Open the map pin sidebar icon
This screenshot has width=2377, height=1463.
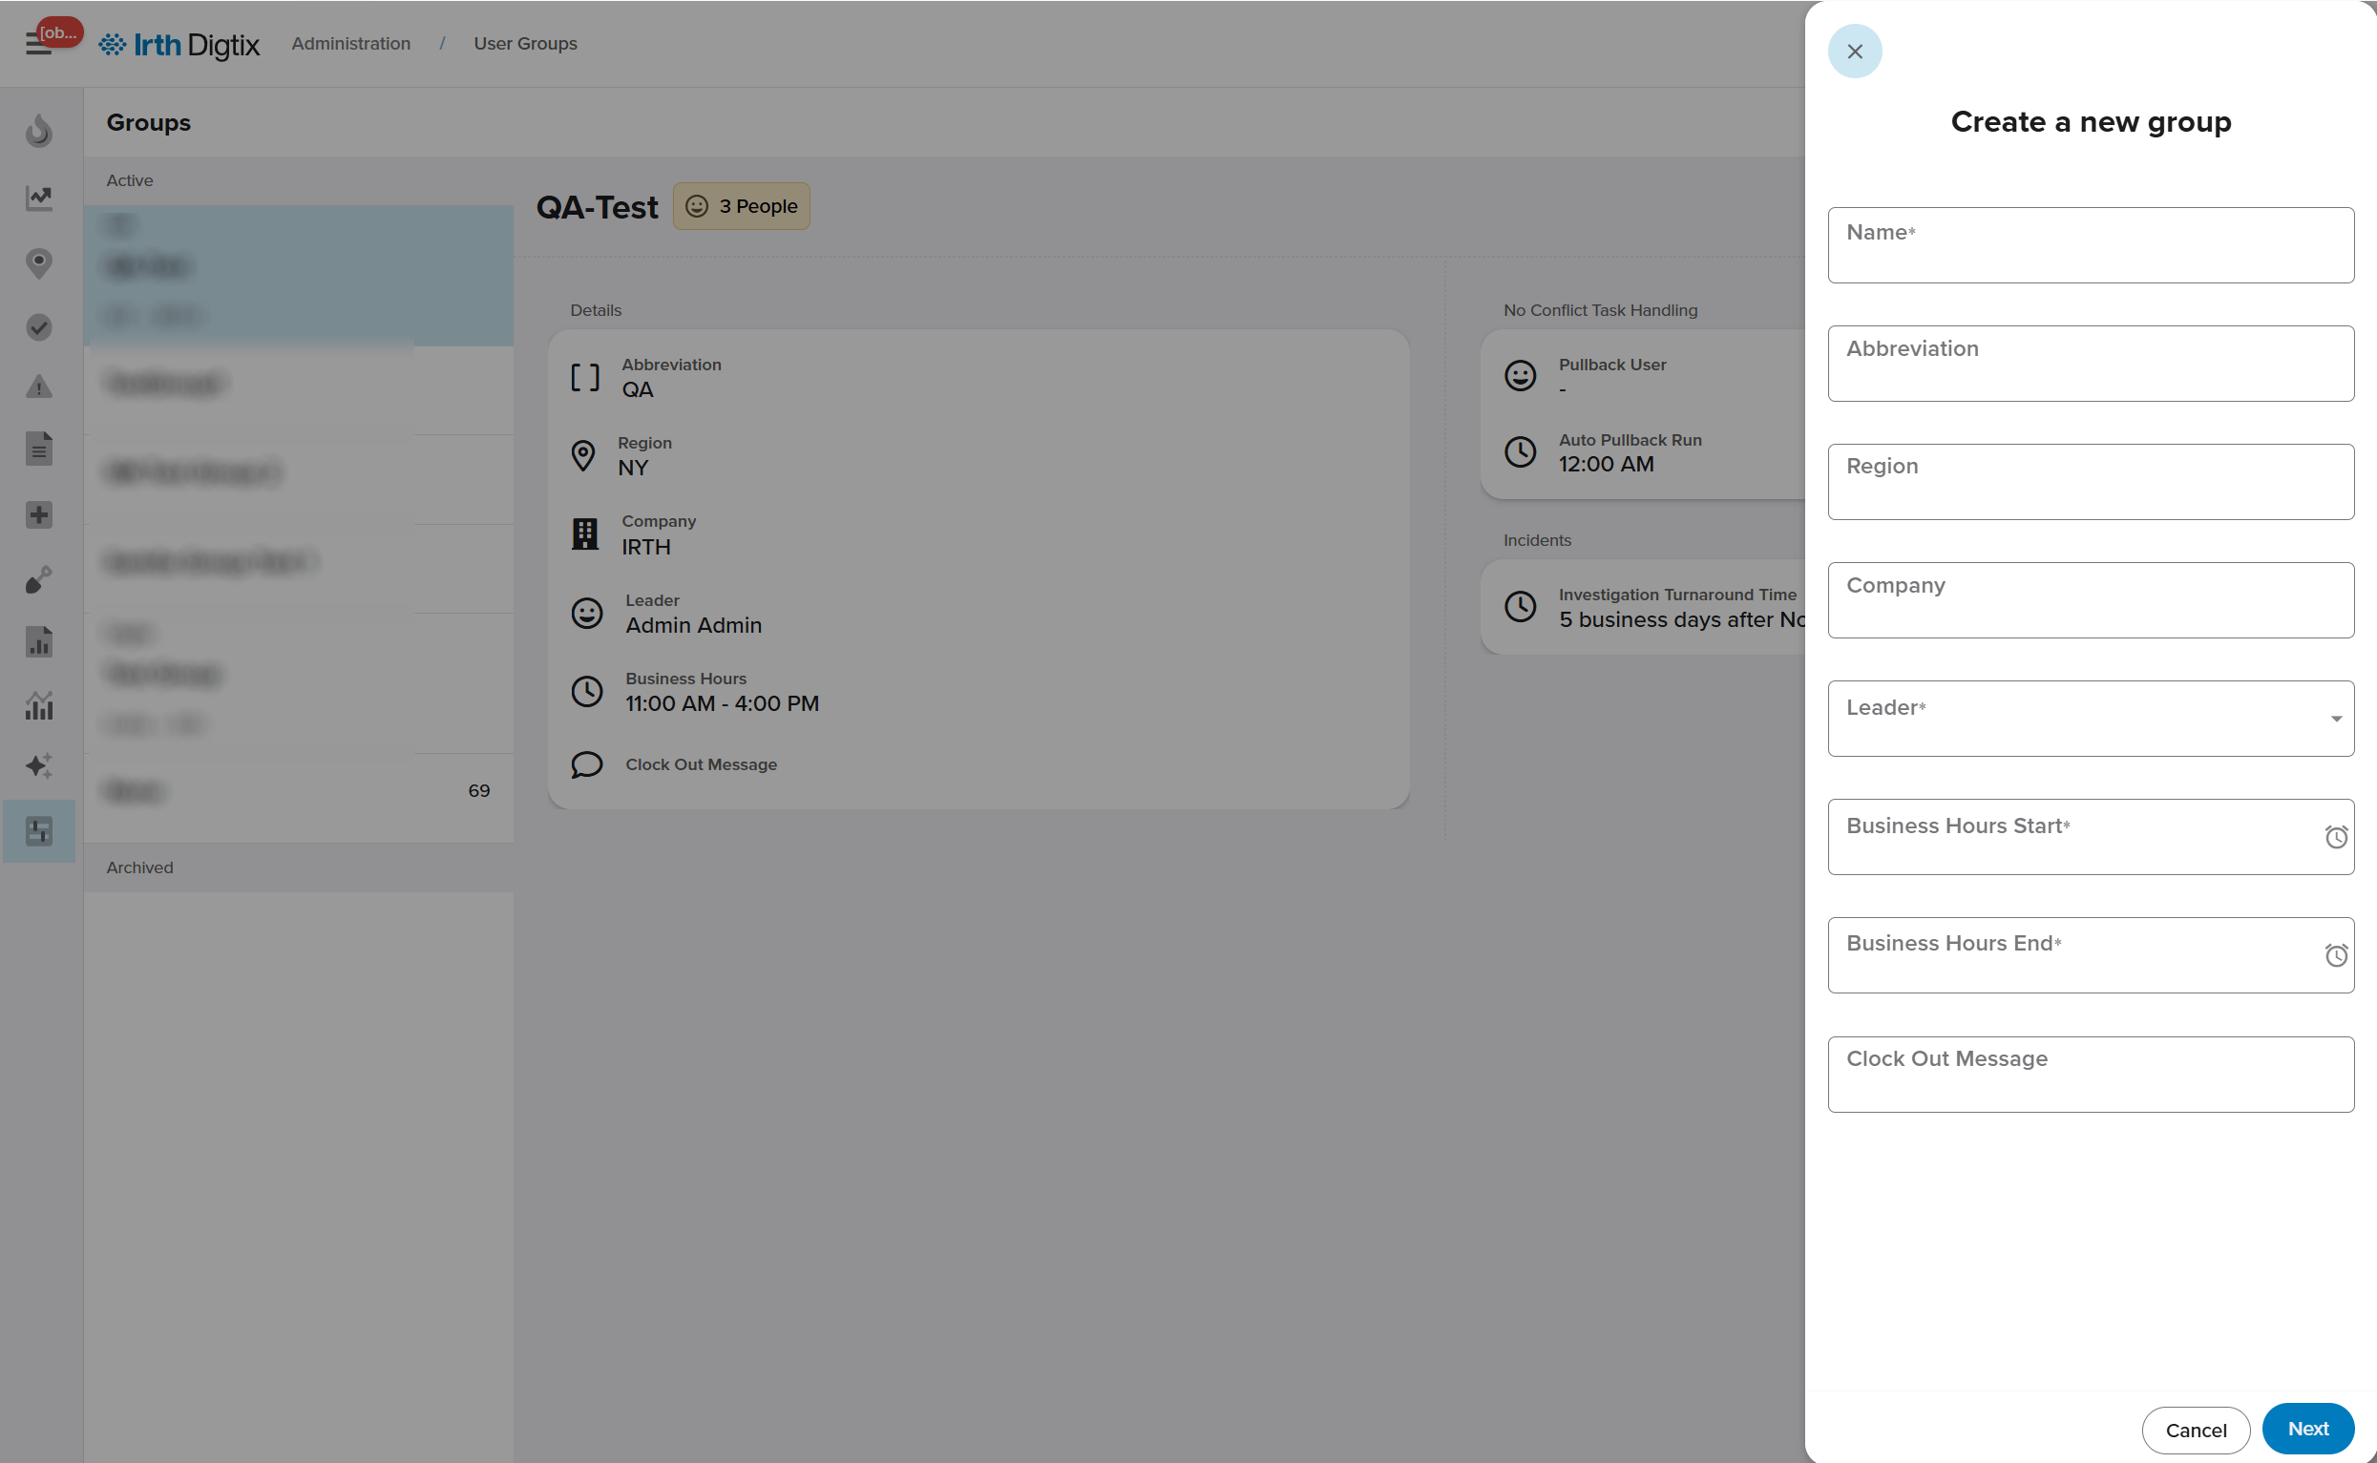(x=39, y=263)
